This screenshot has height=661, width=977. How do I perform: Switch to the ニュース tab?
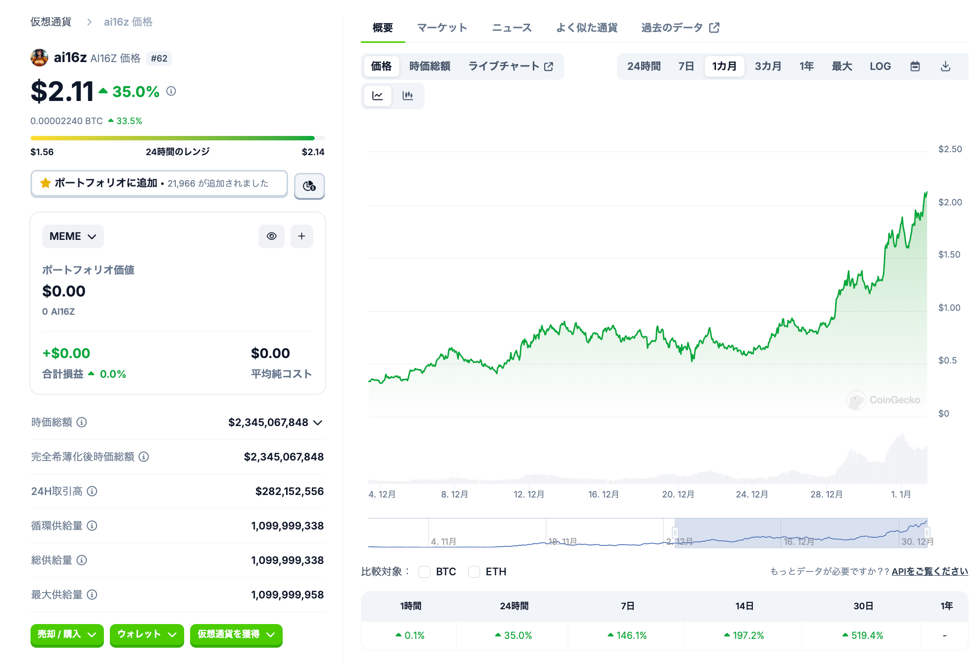tap(512, 28)
